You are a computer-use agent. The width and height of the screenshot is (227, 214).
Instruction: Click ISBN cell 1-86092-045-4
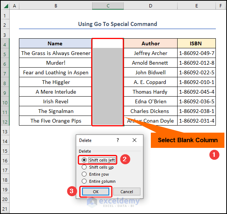[x=197, y=92]
